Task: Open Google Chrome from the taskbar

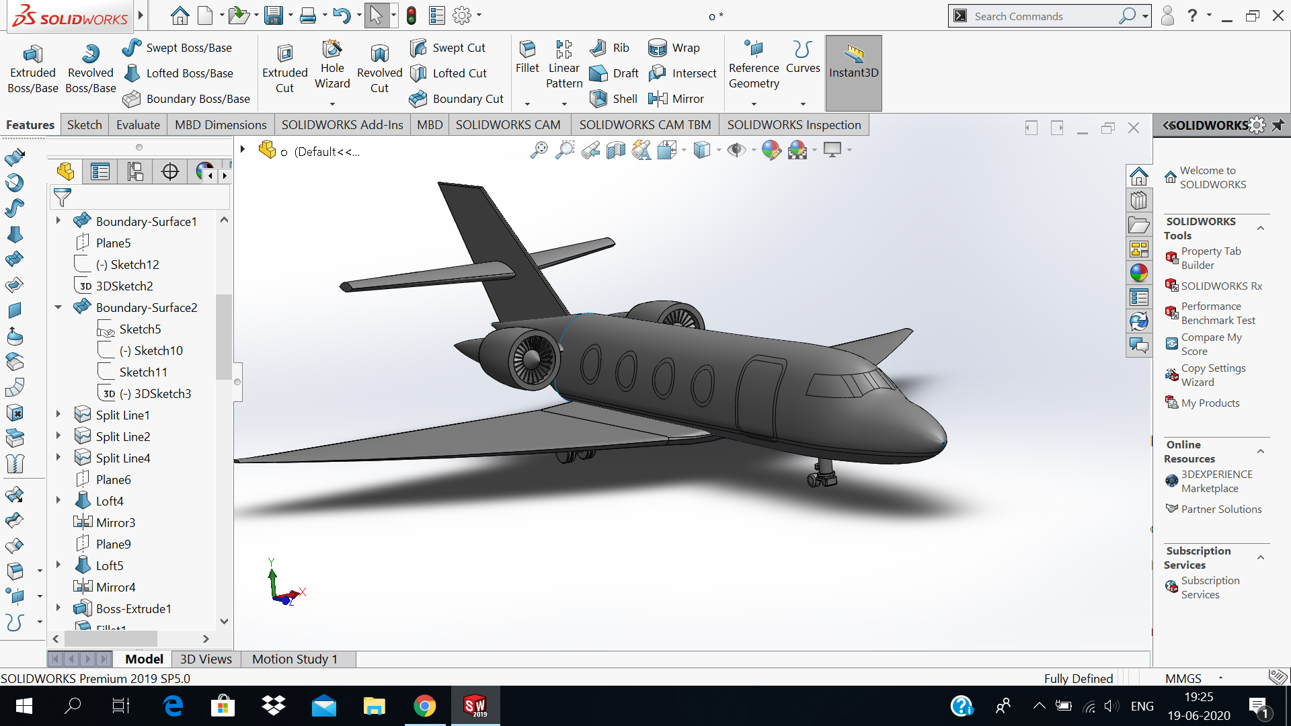Action: click(424, 706)
